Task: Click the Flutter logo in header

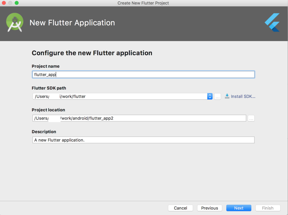Action: coord(272,23)
